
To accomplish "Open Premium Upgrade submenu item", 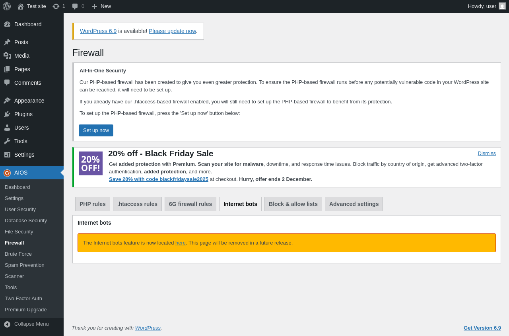I will (x=32, y=310).
